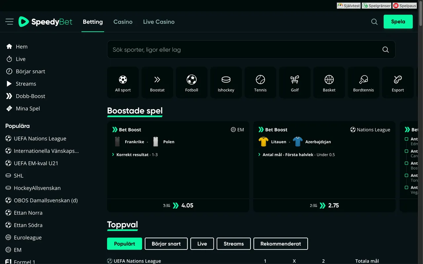Click the Börjar snart clock icon
Viewport: 423px width, 264px height.
click(x=9, y=71)
